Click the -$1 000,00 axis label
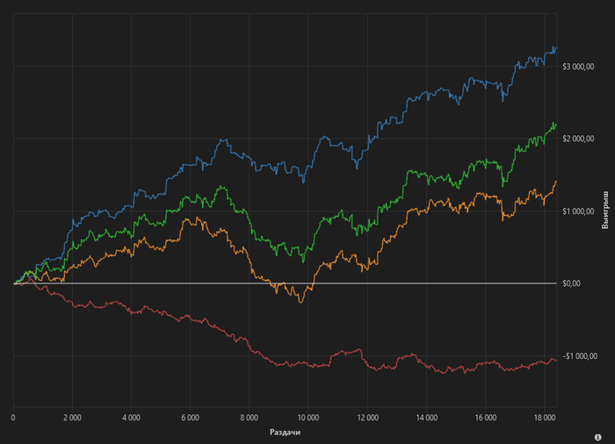The height and width of the screenshot is (444, 615). [x=580, y=356]
